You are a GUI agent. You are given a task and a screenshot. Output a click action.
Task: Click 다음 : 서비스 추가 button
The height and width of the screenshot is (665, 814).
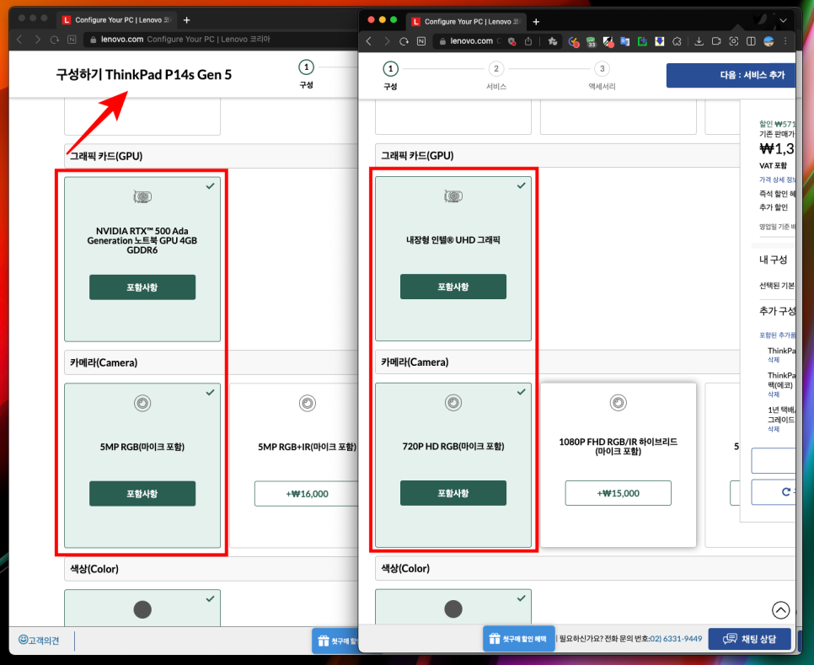click(731, 75)
